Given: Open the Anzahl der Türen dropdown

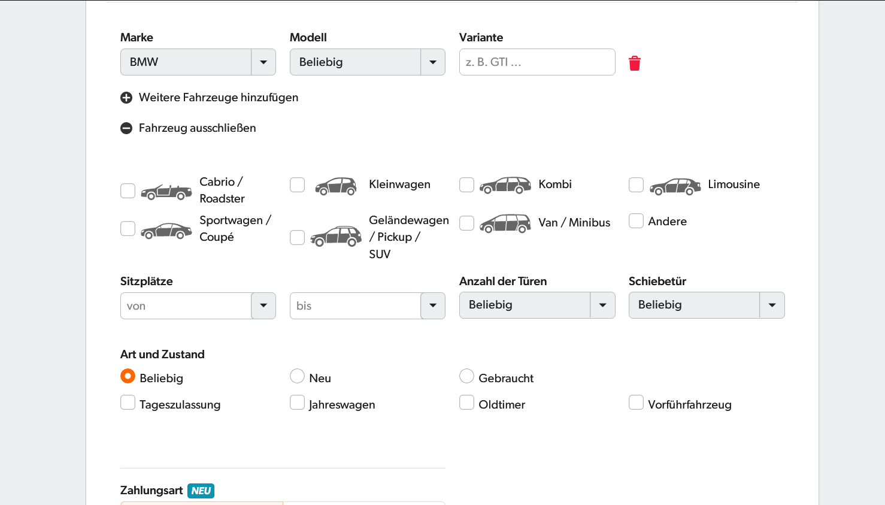Looking at the screenshot, I should [537, 306].
